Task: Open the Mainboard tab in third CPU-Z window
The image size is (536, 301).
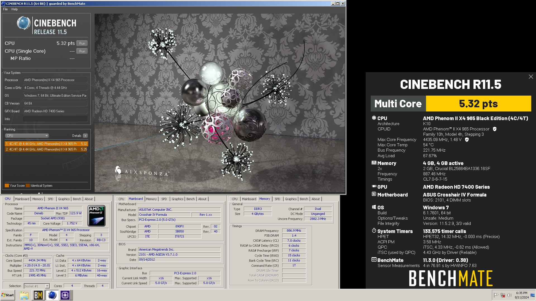Action: 249,199
